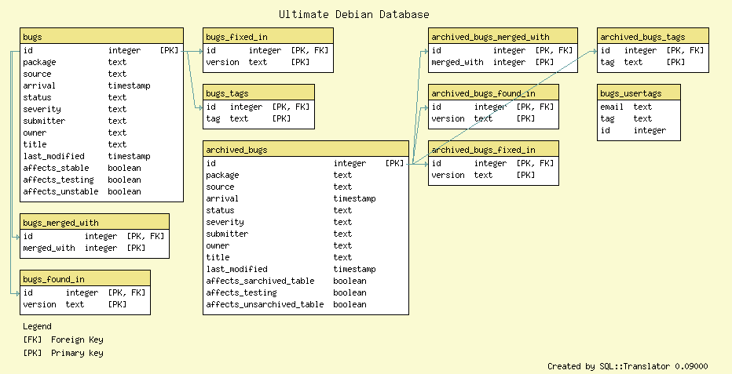This screenshot has width=732, height=374.
Task: Click '[PK] Primary key' legend entry
Action: tap(63, 353)
